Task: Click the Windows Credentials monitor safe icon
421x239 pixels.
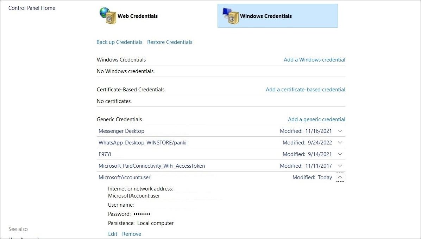Action: click(230, 16)
